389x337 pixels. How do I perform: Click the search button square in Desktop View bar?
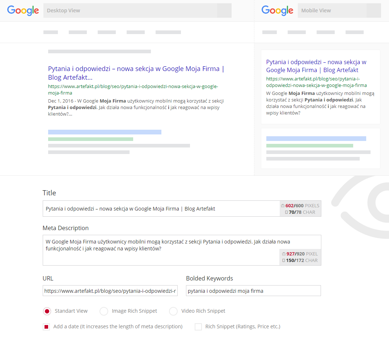pos(224,11)
